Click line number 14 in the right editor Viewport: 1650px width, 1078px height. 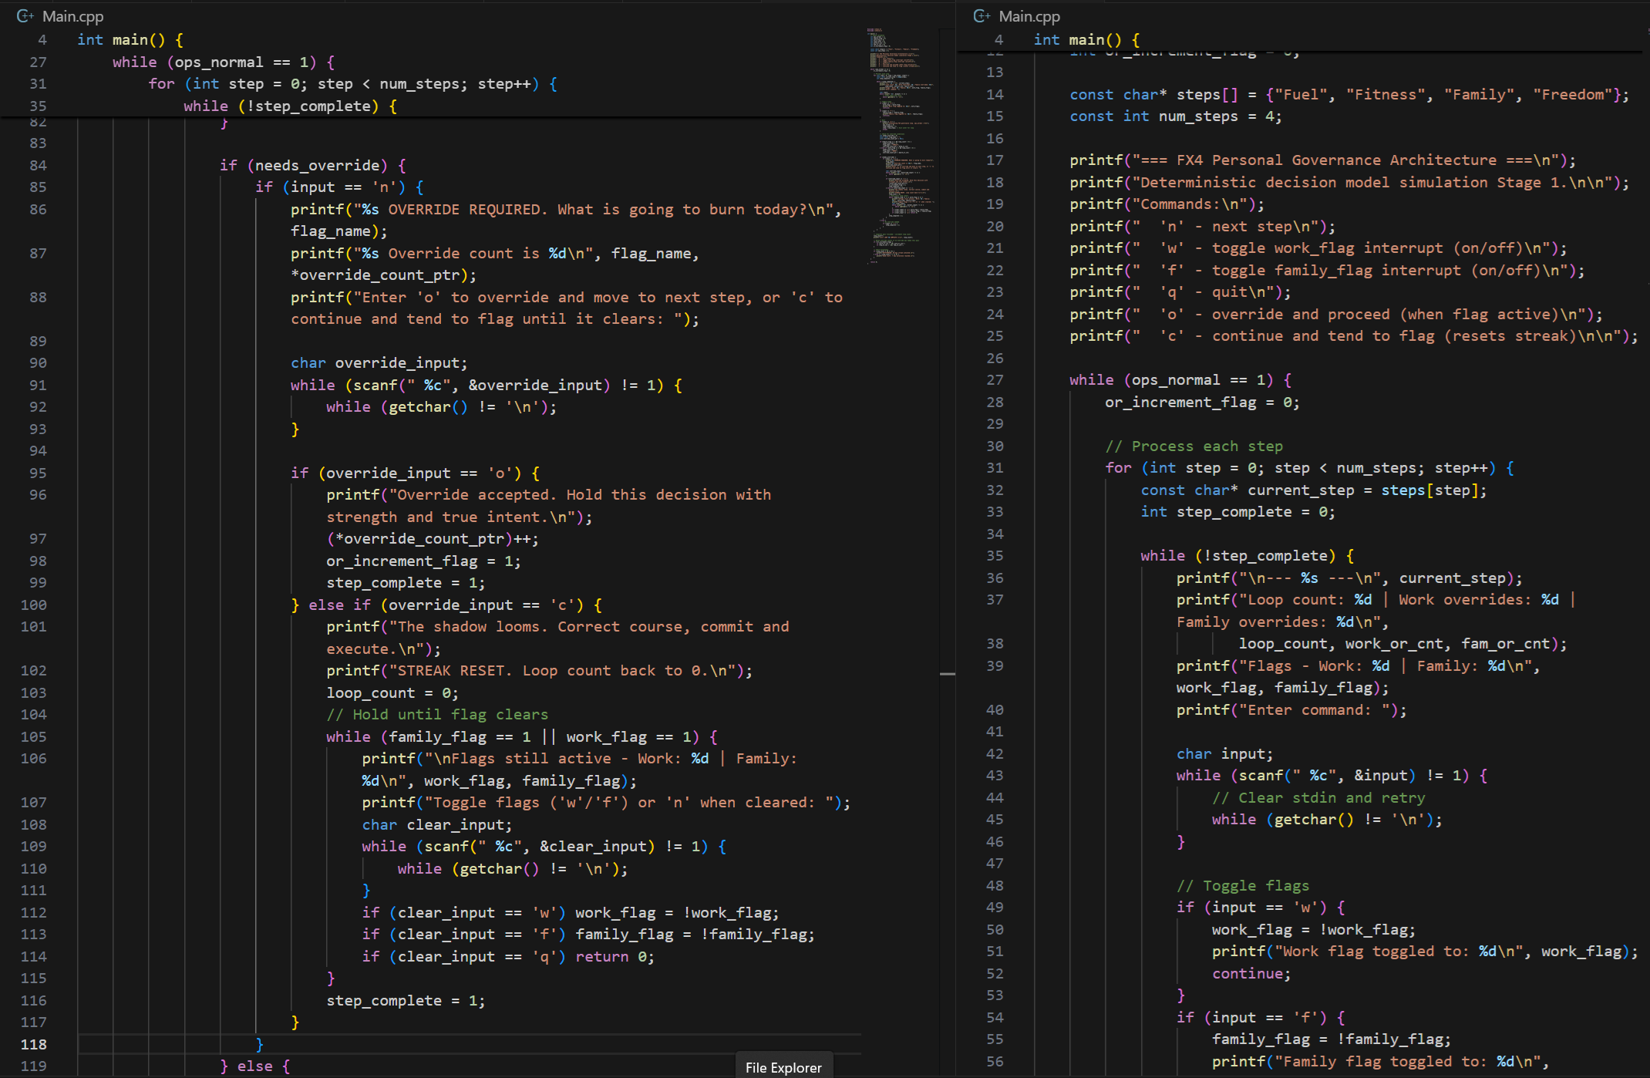pos(995,94)
